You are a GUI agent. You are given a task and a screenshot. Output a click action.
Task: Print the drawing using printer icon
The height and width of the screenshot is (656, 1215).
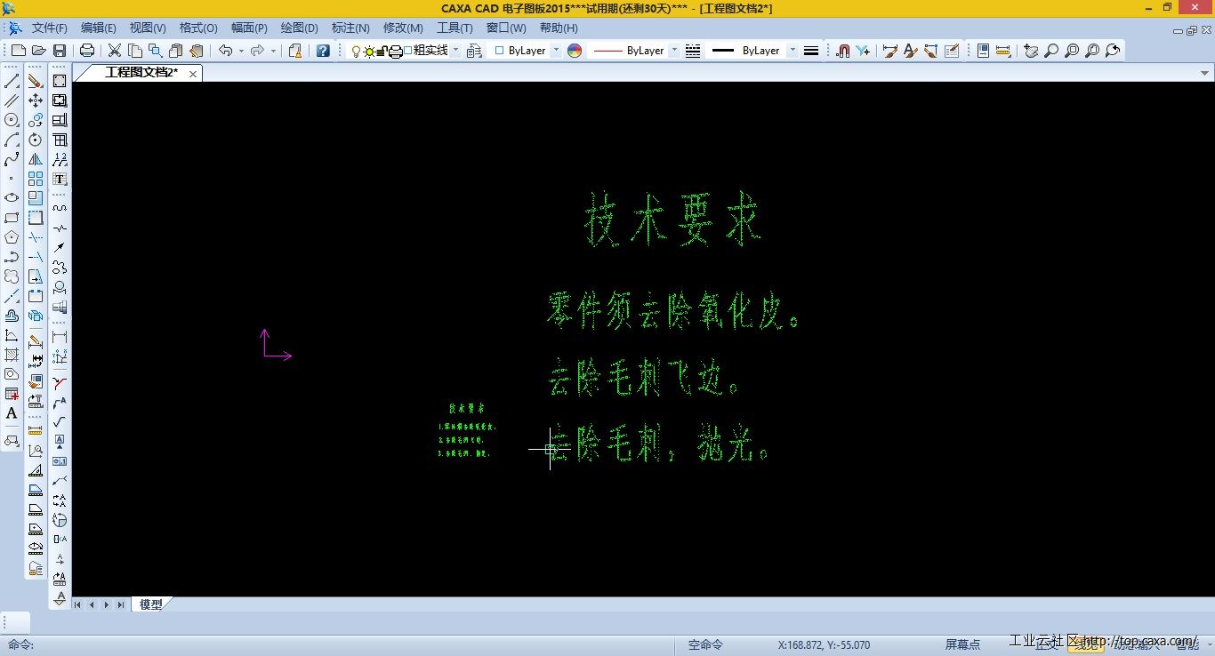87,51
